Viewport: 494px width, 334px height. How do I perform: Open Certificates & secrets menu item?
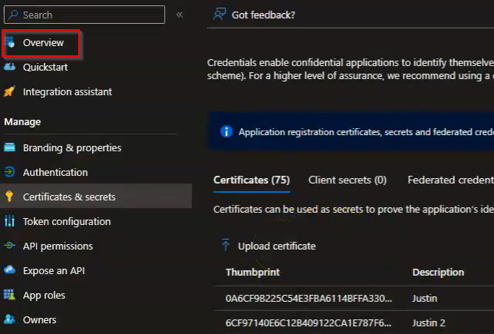[69, 197]
